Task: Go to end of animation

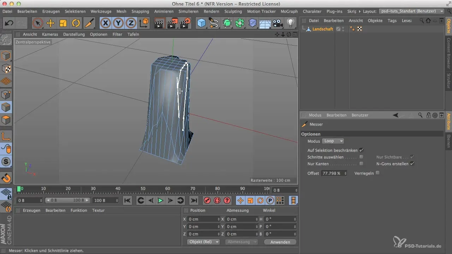Action: [x=194, y=200]
